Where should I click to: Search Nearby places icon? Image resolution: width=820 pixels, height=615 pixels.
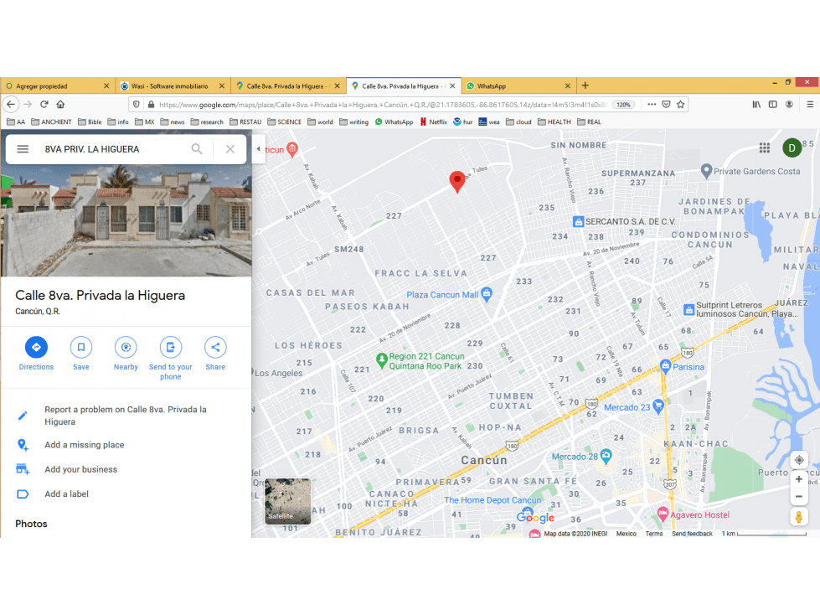[x=126, y=347]
